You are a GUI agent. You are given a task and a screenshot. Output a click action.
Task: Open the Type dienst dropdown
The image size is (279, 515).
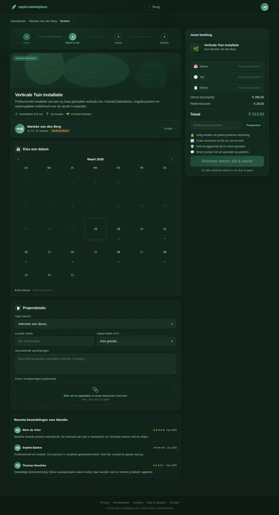pos(95,324)
